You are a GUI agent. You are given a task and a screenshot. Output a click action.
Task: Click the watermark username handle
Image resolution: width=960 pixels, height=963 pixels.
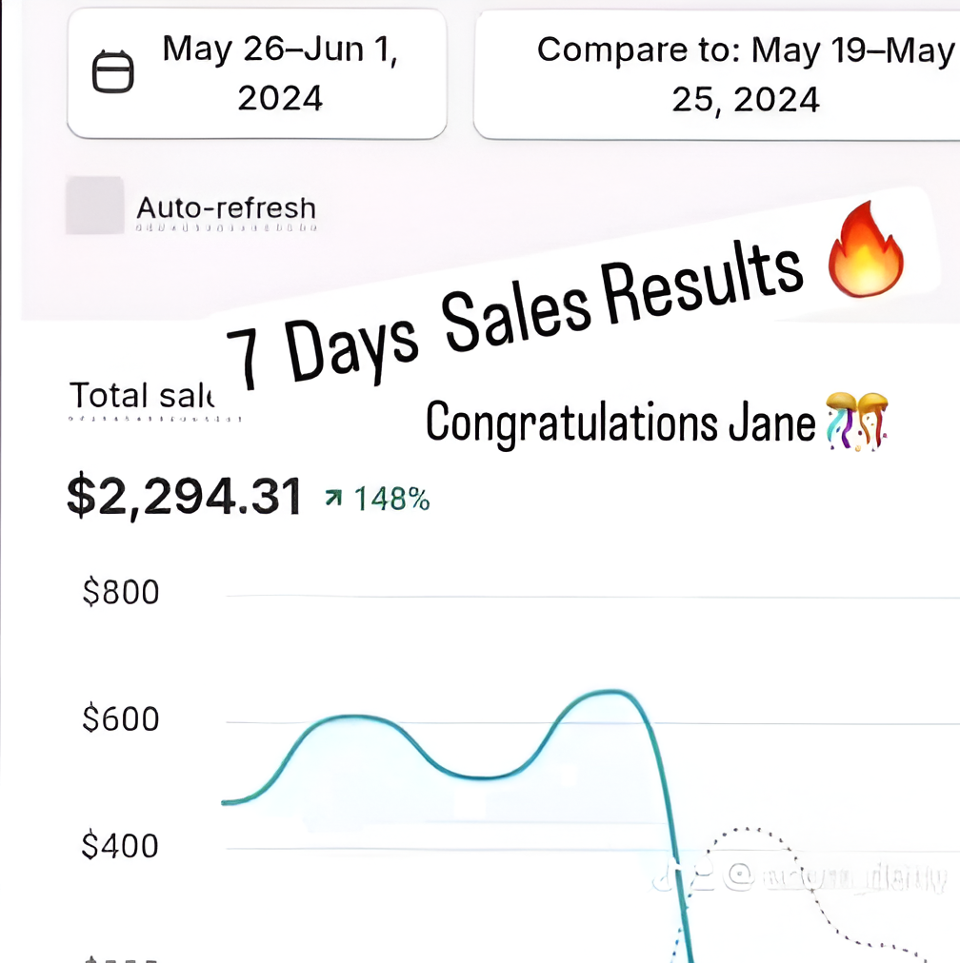tap(838, 877)
